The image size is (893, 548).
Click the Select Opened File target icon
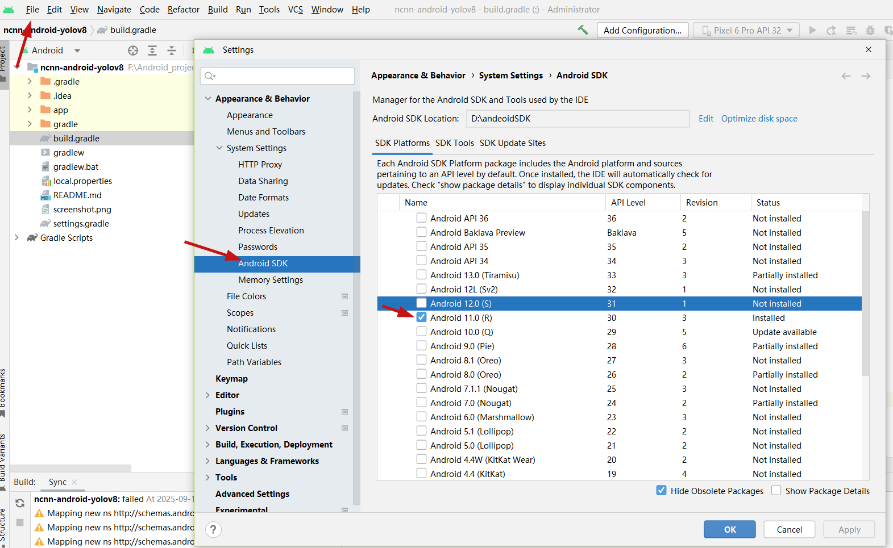tap(133, 51)
